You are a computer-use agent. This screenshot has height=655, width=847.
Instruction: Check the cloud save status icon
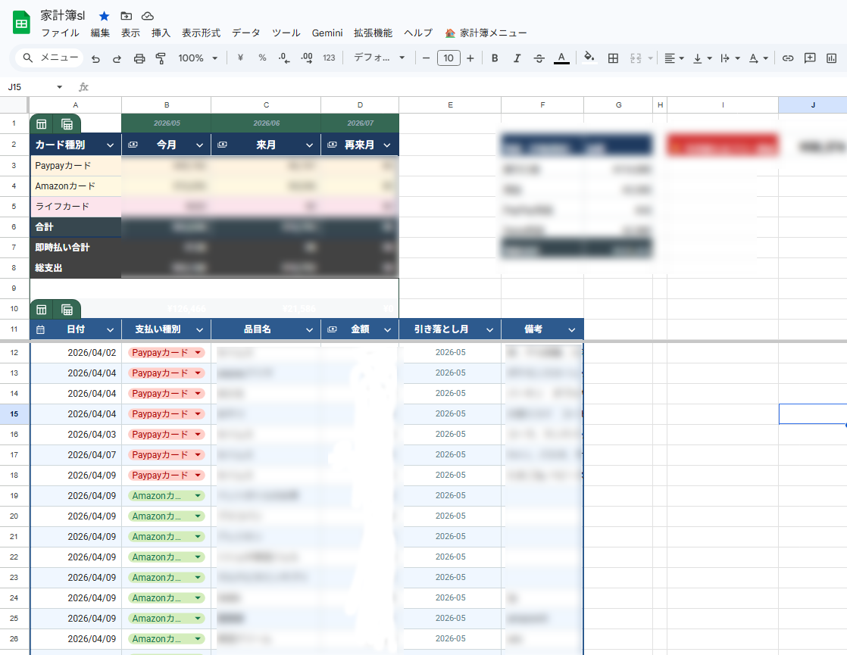147,16
